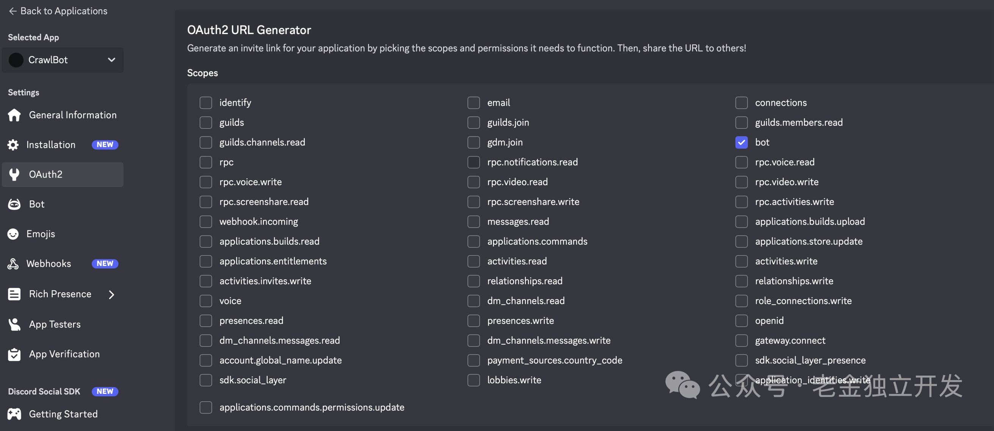Viewport: 994px width, 431px height.
Task: Click the OAuth2 plug icon
Action: click(x=14, y=175)
